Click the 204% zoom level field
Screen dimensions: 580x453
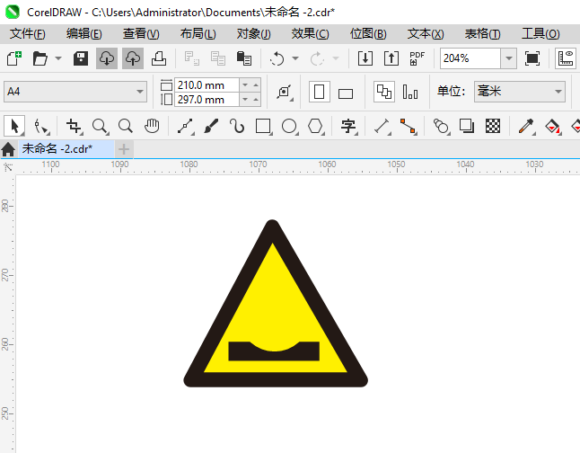pos(470,58)
